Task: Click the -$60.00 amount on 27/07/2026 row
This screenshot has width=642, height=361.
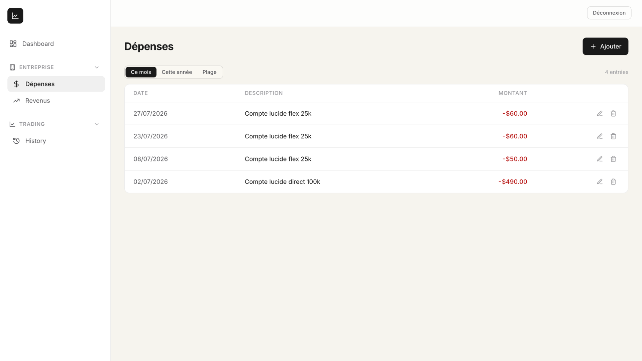Action: [x=515, y=114]
